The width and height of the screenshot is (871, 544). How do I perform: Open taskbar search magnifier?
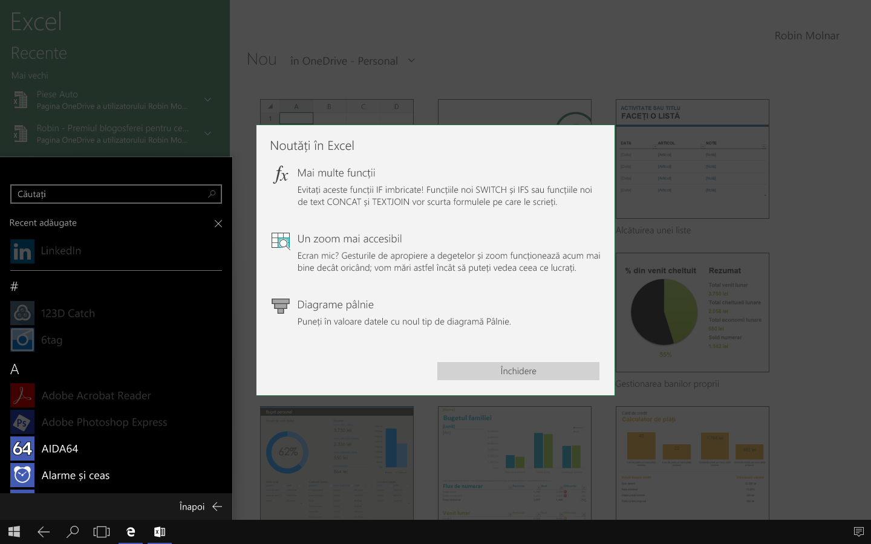click(73, 532)
